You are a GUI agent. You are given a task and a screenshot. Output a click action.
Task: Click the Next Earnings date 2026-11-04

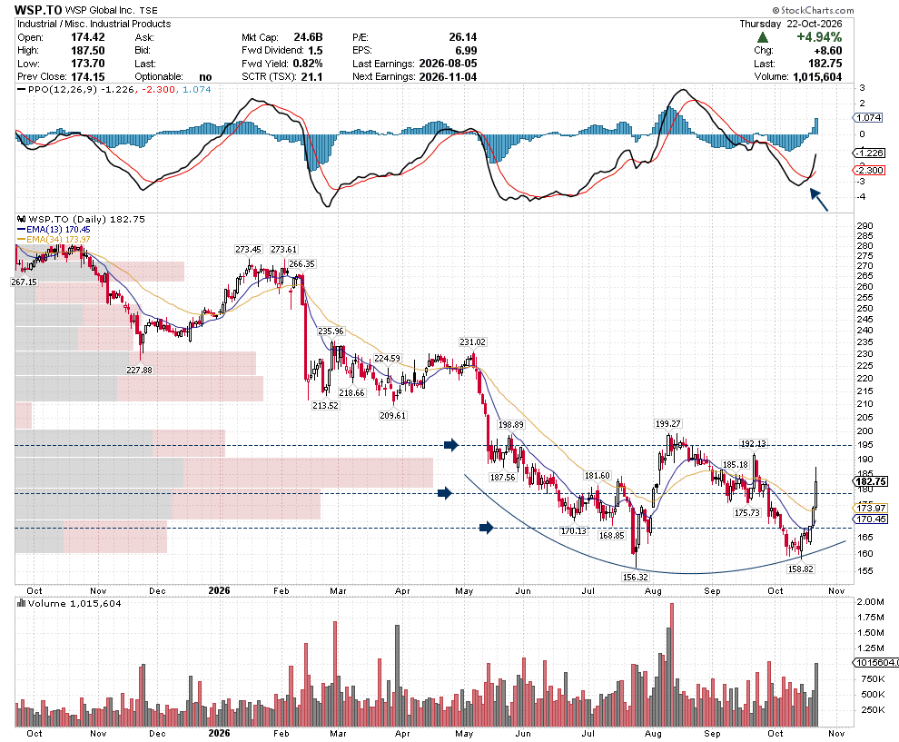[448, 77]
